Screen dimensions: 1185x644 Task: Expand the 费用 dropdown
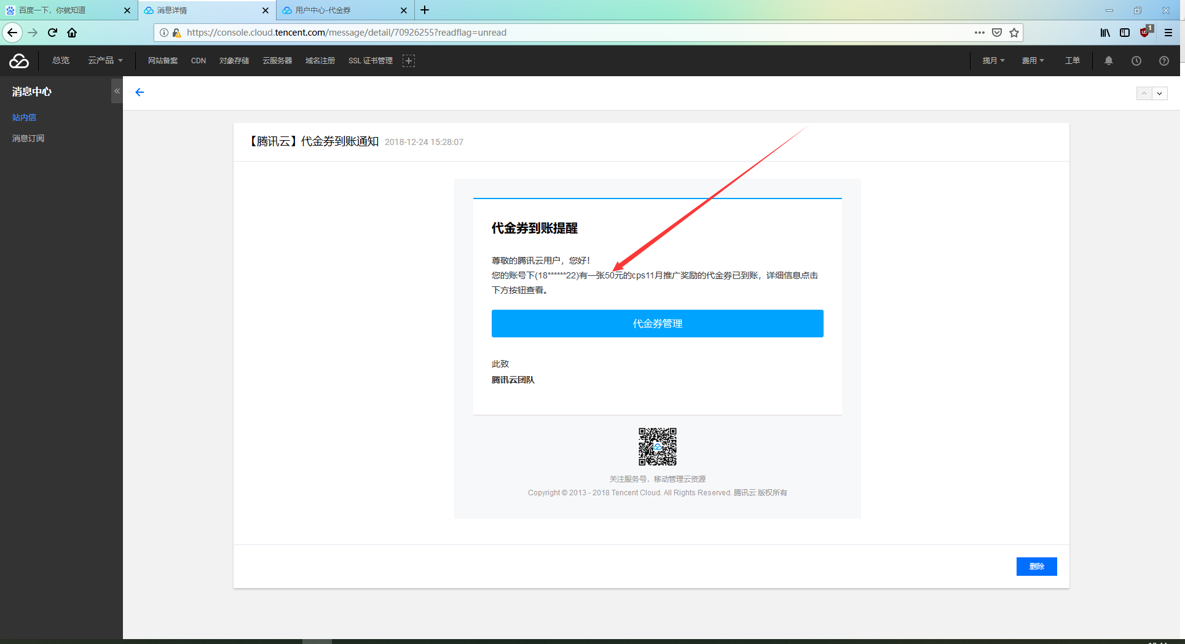1033,61
